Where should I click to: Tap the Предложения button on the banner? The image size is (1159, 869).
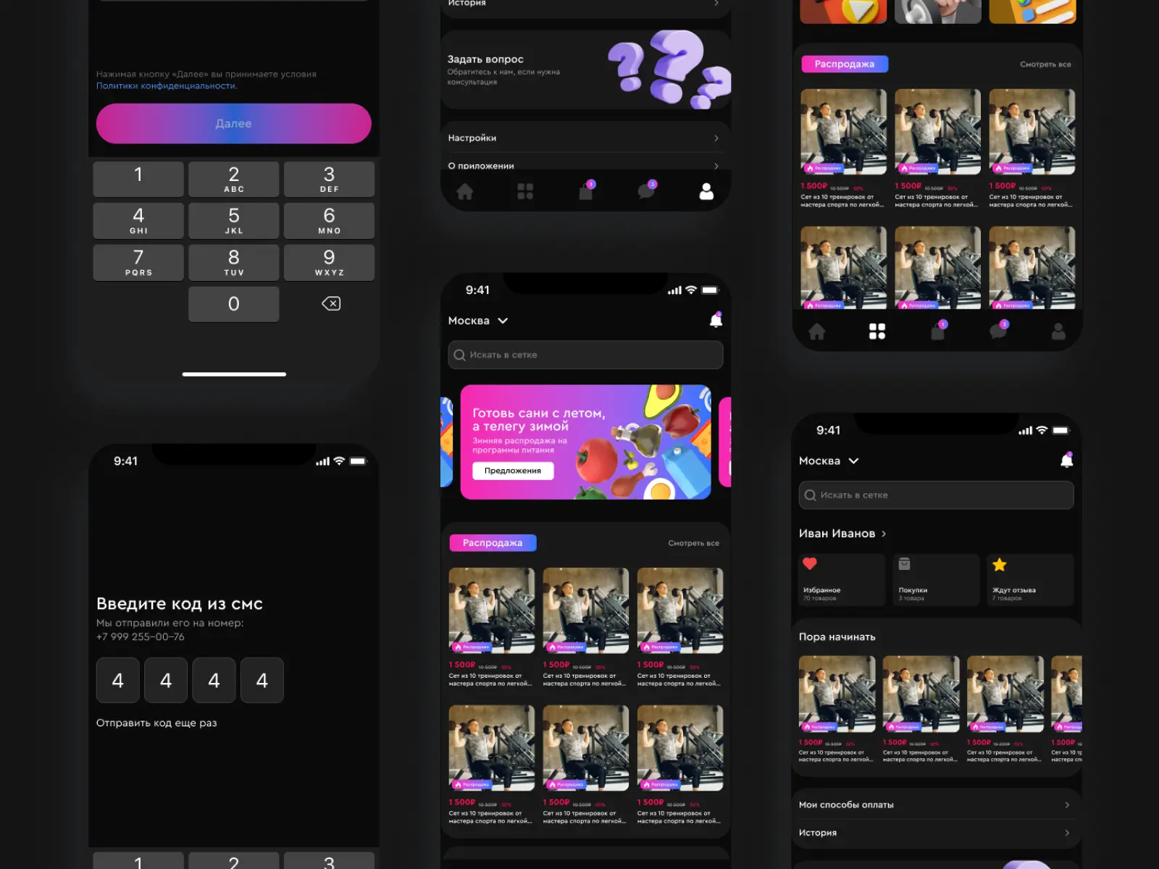[513, 471]
